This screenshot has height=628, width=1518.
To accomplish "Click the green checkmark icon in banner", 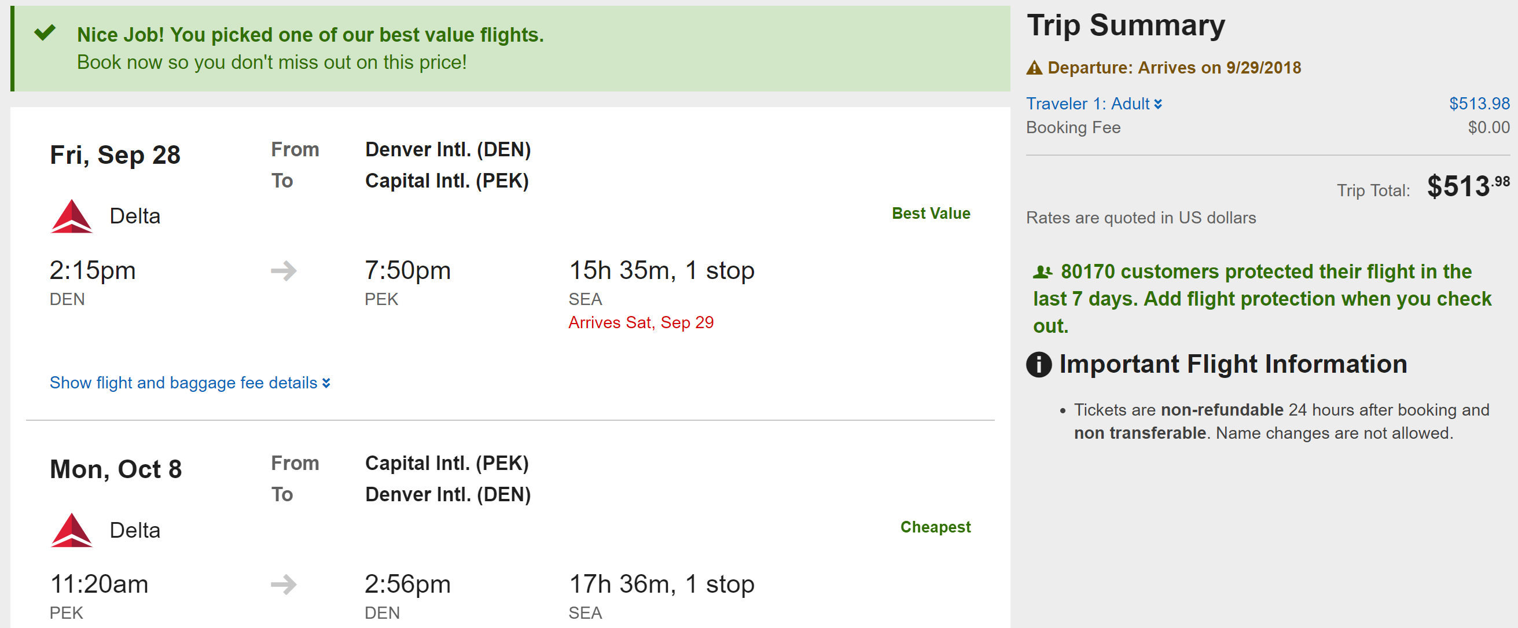I will coord(45,33).
